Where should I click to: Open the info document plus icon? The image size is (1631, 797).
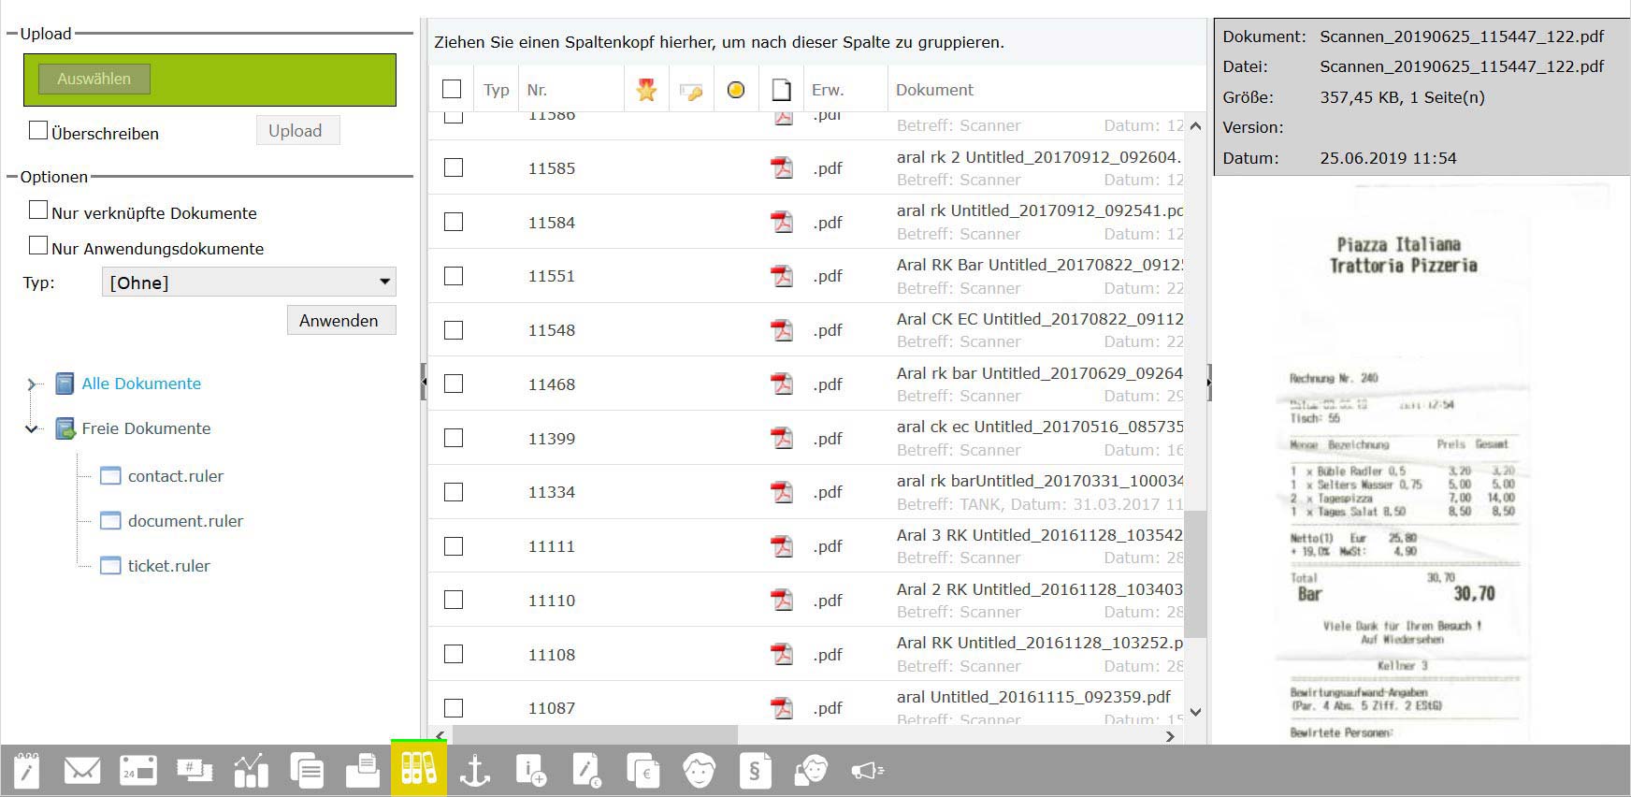click(530, 771)
